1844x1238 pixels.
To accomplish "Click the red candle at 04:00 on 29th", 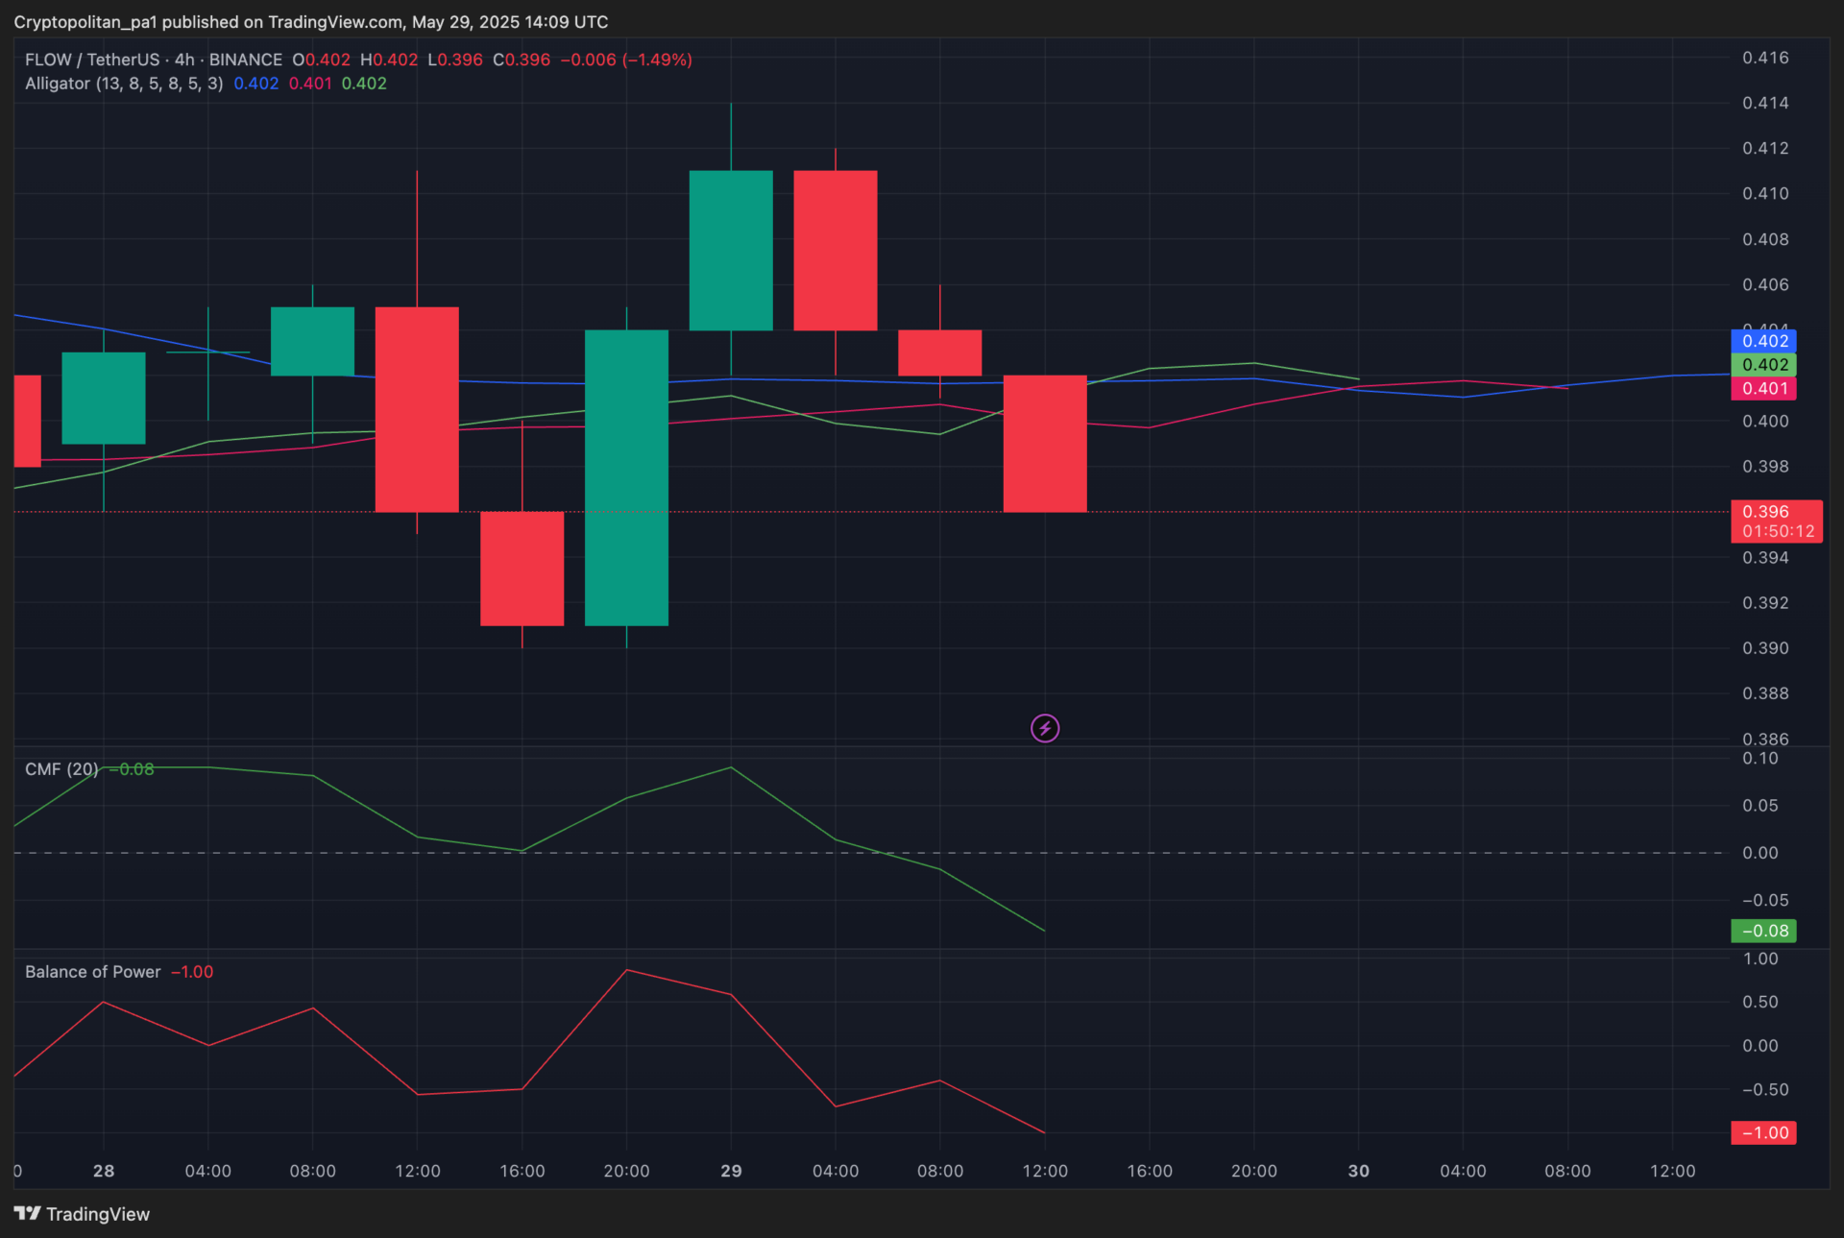I will (836, 251).
